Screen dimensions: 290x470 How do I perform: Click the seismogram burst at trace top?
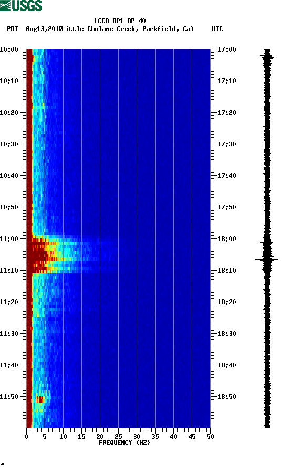pos(267,56)
